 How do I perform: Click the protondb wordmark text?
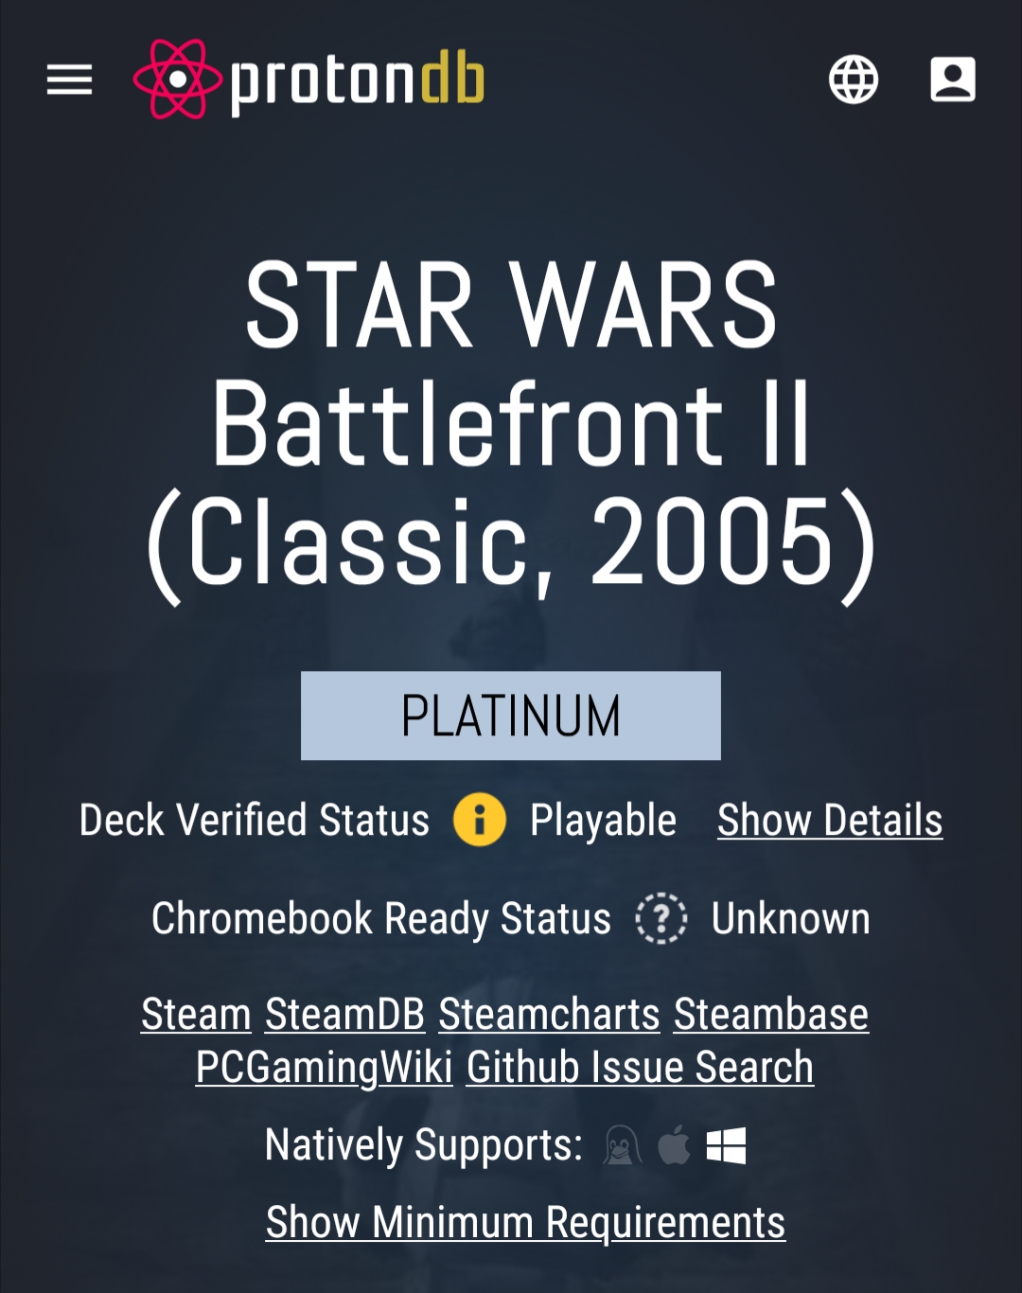pos(358,81)
